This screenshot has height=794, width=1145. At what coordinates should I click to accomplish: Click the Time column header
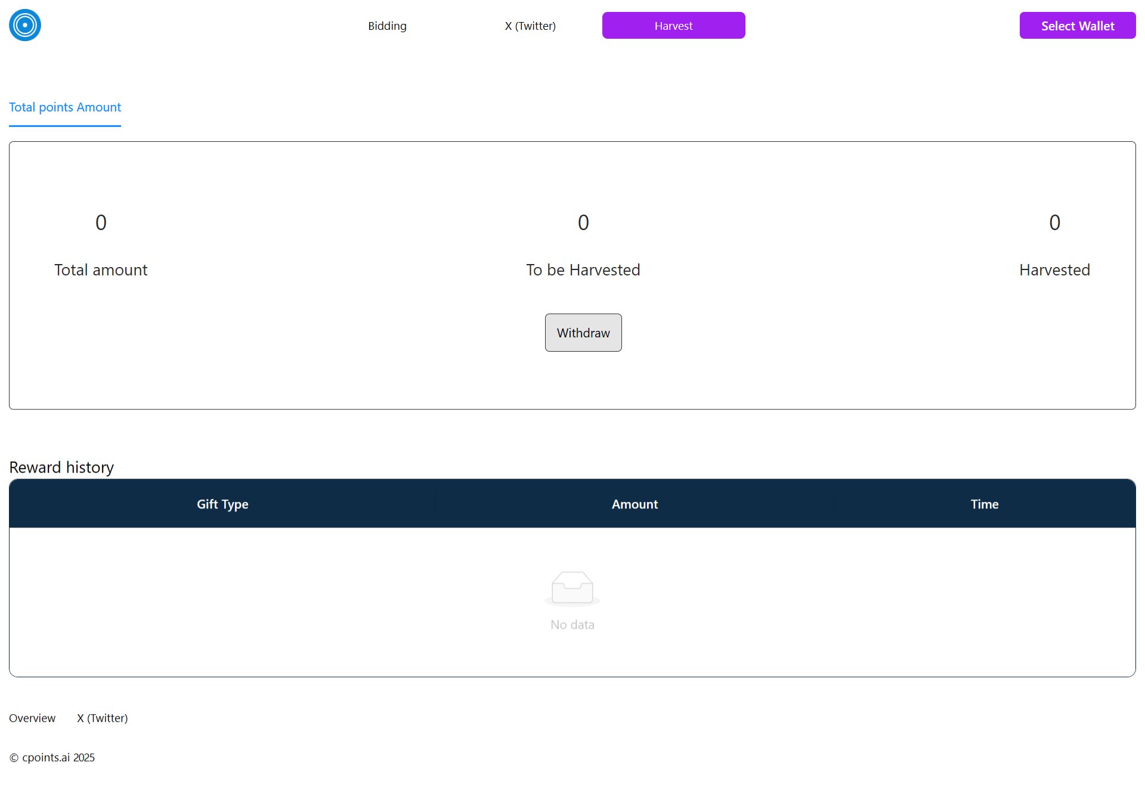point(984,504)
